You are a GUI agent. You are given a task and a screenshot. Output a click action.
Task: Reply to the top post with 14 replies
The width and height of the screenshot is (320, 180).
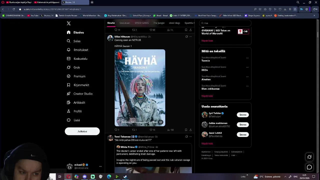pyautogui.click(x=117, y=30)
